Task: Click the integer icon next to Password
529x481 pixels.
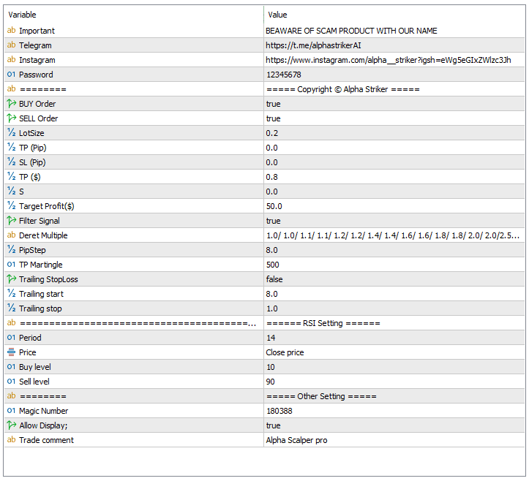Action: pyautogui.click(x=11, y=74)
